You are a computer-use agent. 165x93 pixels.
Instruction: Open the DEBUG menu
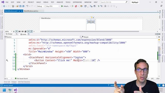[x=46, y=2]
